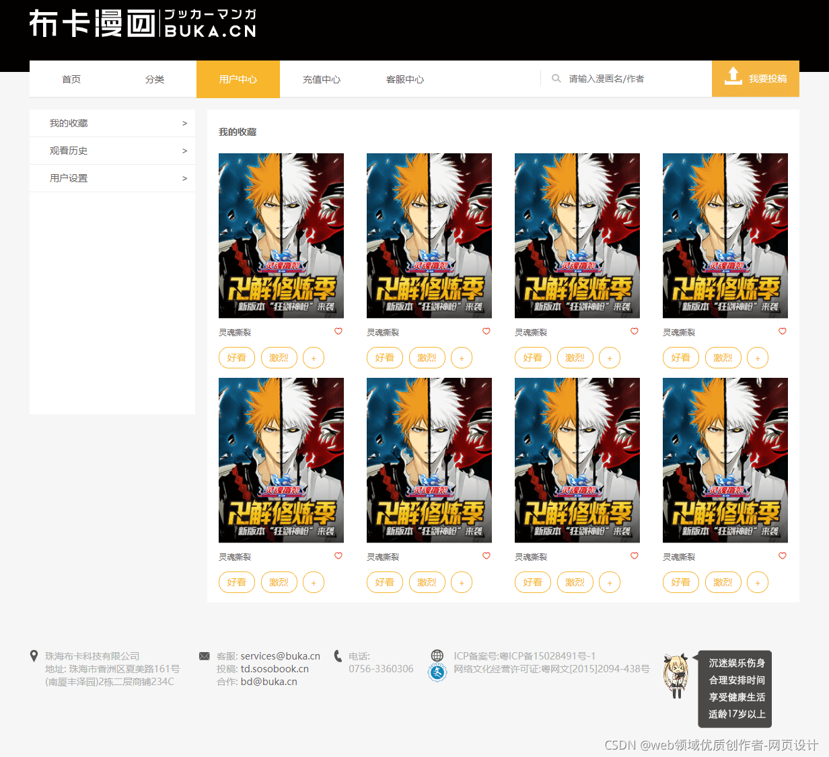Click 好看 tag on bottom row second card
This screenshot has height=757, width=829.
click(x=385, y=582)
